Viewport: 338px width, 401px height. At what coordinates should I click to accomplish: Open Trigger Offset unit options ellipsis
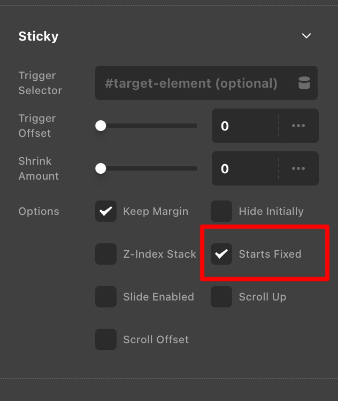(x=298, y=126)
